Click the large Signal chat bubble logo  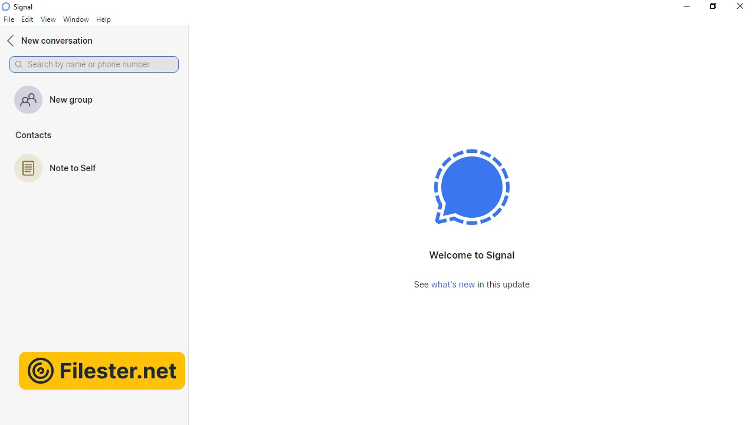coord(471,187)
